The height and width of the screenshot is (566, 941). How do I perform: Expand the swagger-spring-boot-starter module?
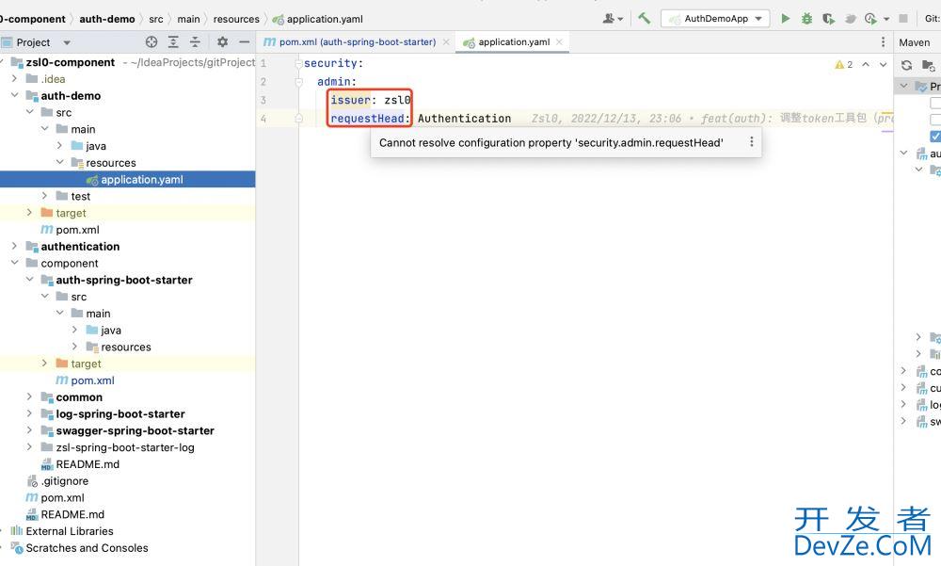click(29, 430)
